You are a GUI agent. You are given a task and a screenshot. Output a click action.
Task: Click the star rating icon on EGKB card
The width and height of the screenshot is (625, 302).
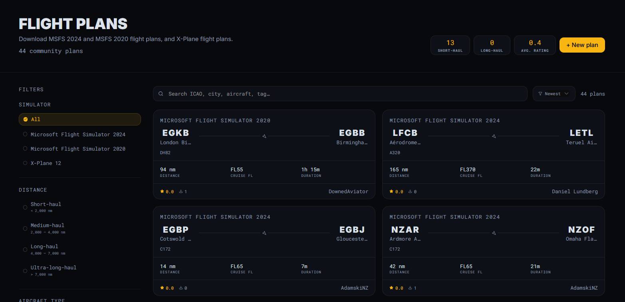162,191
